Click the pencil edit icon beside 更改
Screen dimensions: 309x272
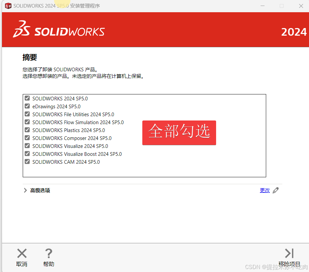[x=275, y=190]
